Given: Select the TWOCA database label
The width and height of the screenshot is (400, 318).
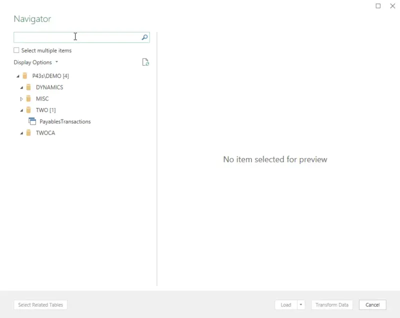Looking at the screenshot, I should pyautogui.click(x=45, y=133).
